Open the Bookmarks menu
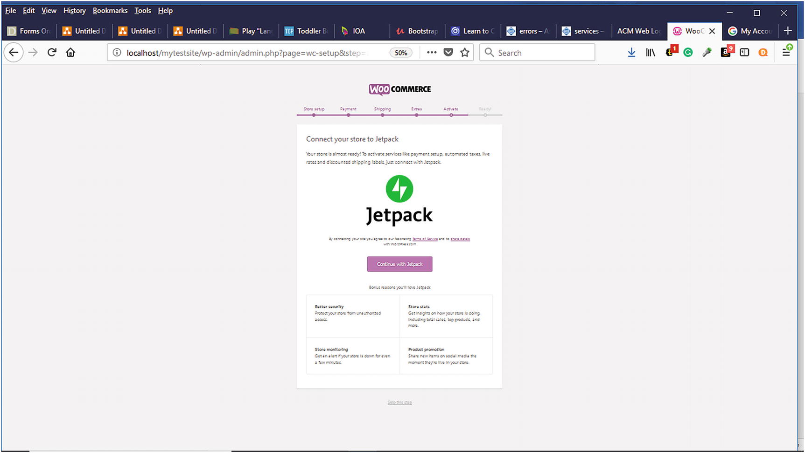The width and height of the screenshot is (805, 453). (x=110, y=10)
